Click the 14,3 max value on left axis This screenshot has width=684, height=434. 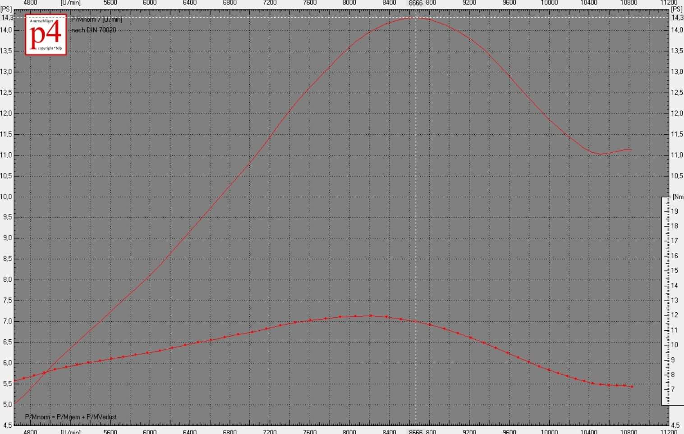(x=7, y=18)
